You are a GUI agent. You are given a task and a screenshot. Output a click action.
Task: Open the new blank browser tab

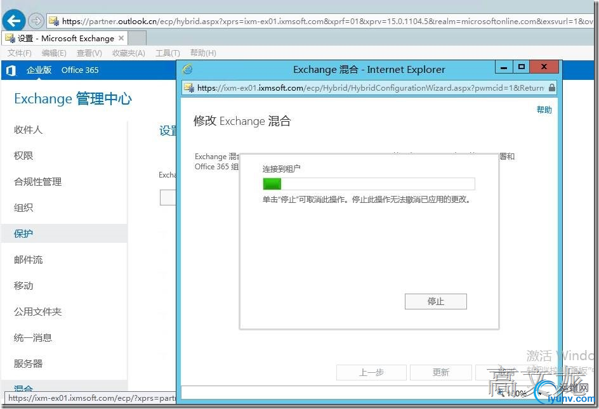pyautogui.click(x=138, y=38)
